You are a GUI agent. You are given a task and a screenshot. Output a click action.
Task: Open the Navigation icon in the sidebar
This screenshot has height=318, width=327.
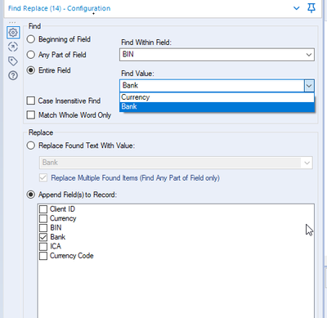[13, 47]
